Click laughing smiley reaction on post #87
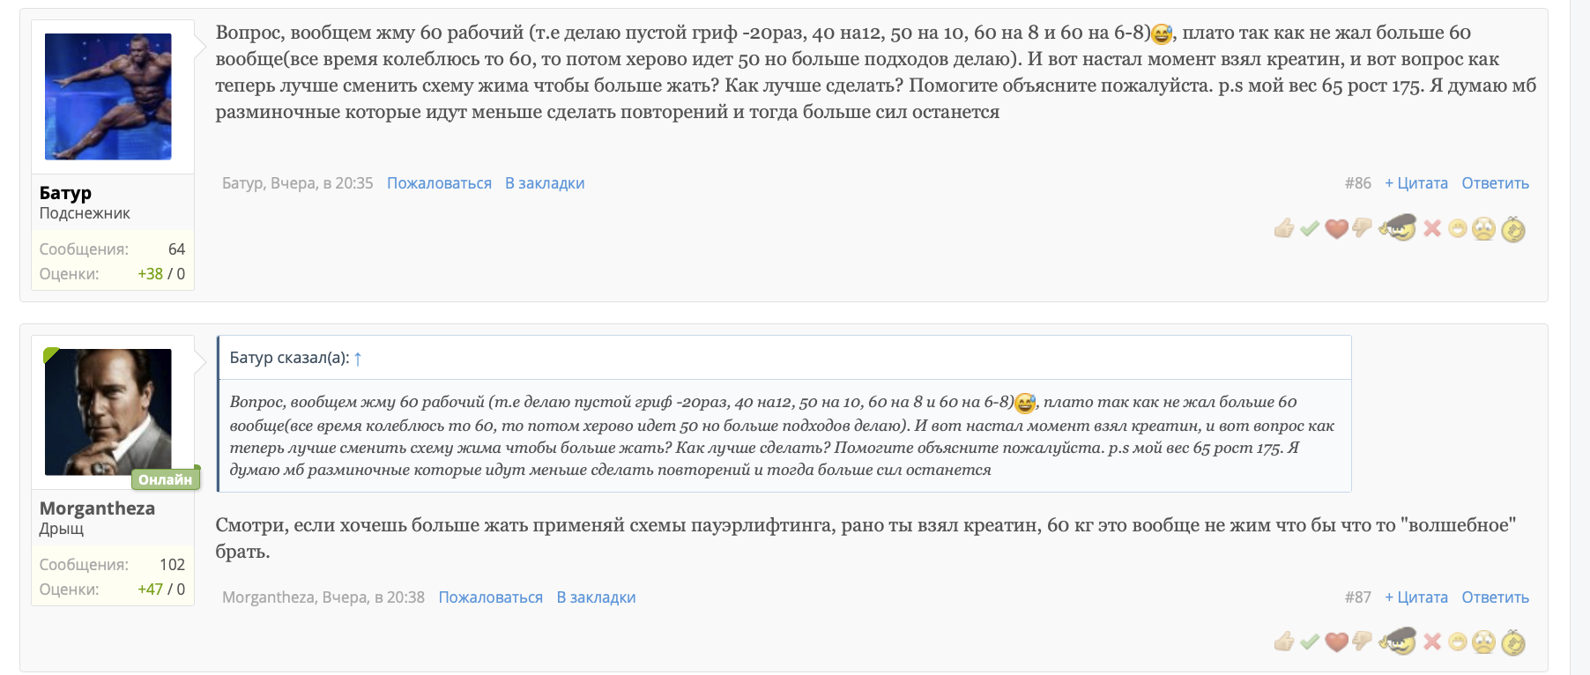The height and width of the screenshot is (675, 1590). [1458, 642]
